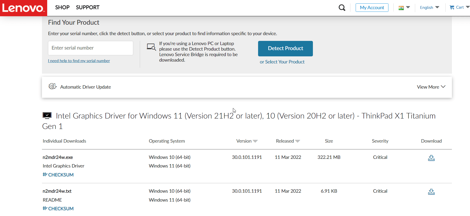Click the My Account button
The width and height of the screenshot is (470, 216).
click(x=372, y=8)
